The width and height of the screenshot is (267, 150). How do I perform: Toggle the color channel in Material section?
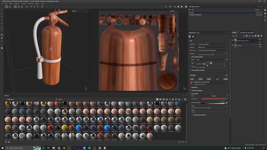tap(192, 79)
